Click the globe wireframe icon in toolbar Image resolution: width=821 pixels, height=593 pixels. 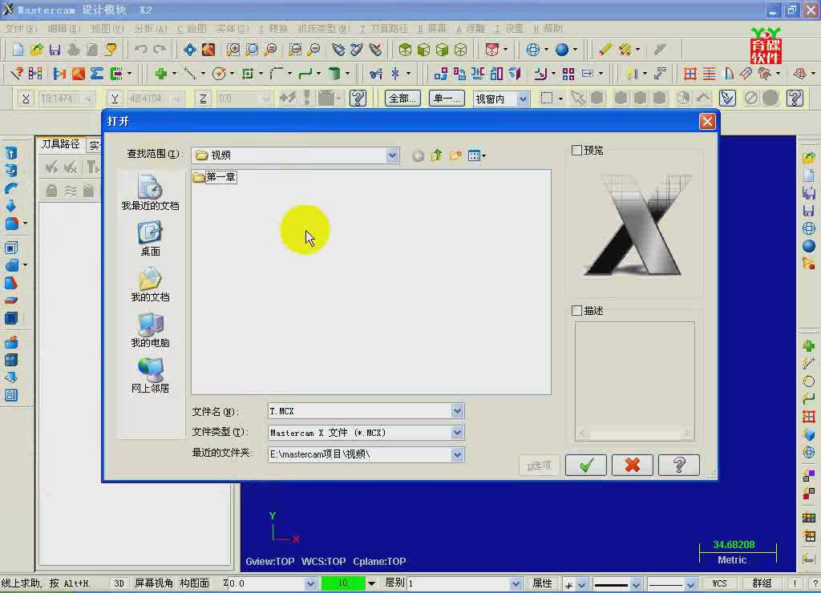tap(532, 50)
